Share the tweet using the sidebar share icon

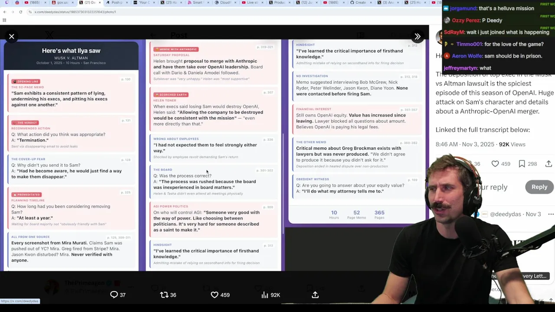pos(548,164)
